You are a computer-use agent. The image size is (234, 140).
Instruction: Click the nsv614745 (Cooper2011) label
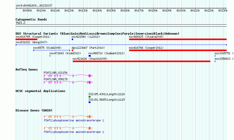33,37
